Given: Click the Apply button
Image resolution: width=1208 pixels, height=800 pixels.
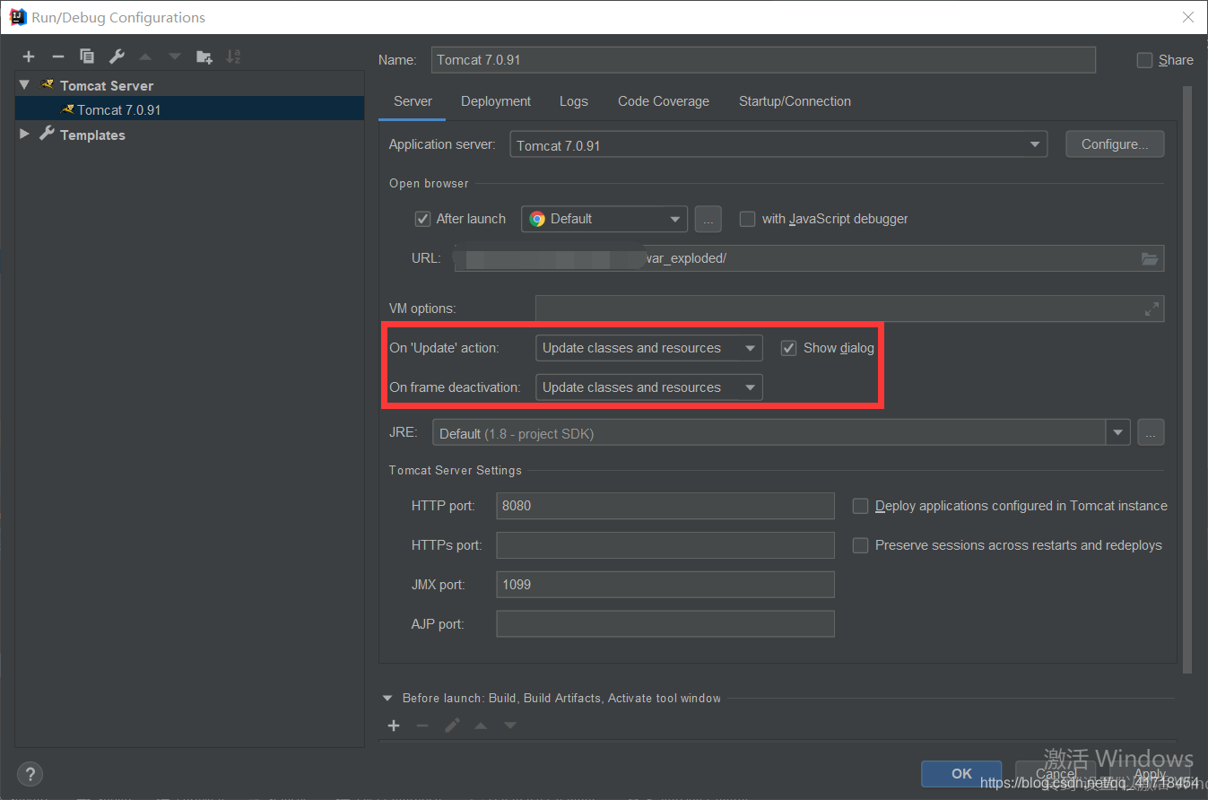Looking at the screenshot, I should point(1150,773).
